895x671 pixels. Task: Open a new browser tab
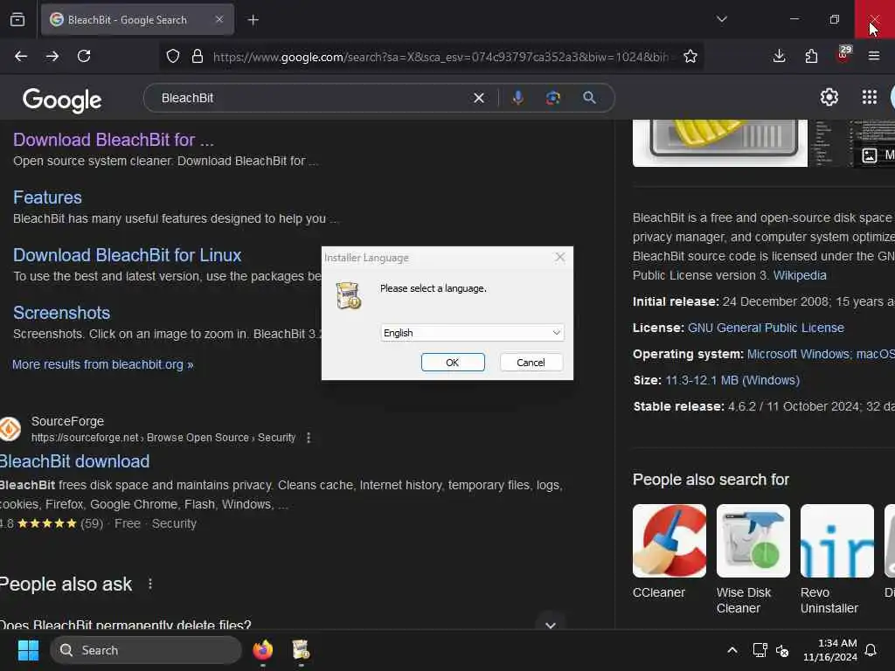253,20
